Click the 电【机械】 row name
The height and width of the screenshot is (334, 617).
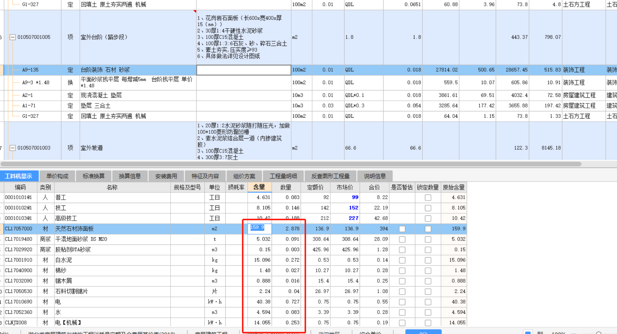click(x=68, y=323)
